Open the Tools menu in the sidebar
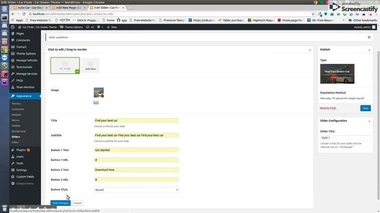 20,163
